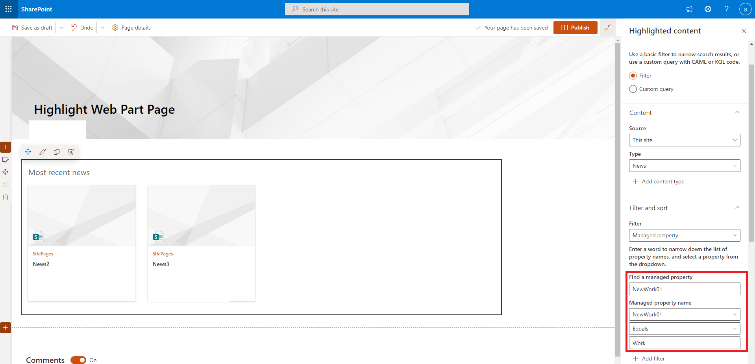Add a new section above the web part

coord(6,147)
